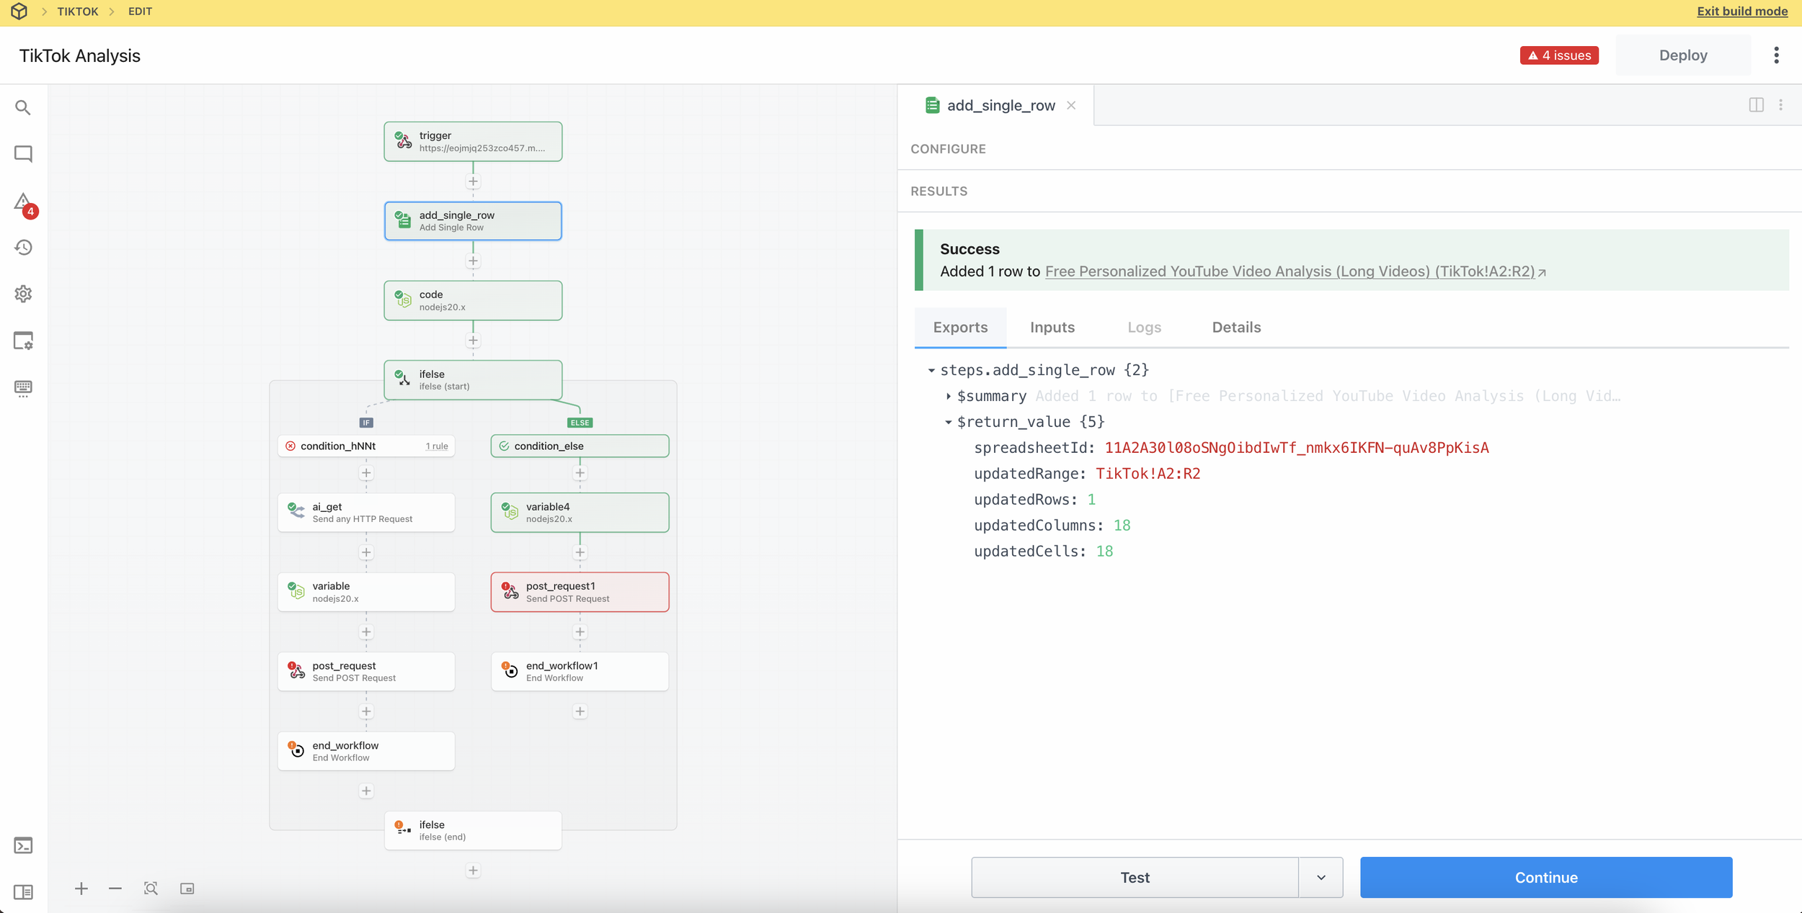Screen dimensions: 1802x913
Task: Switch to the Logs tab
Action: click(x=1144, y=328)
